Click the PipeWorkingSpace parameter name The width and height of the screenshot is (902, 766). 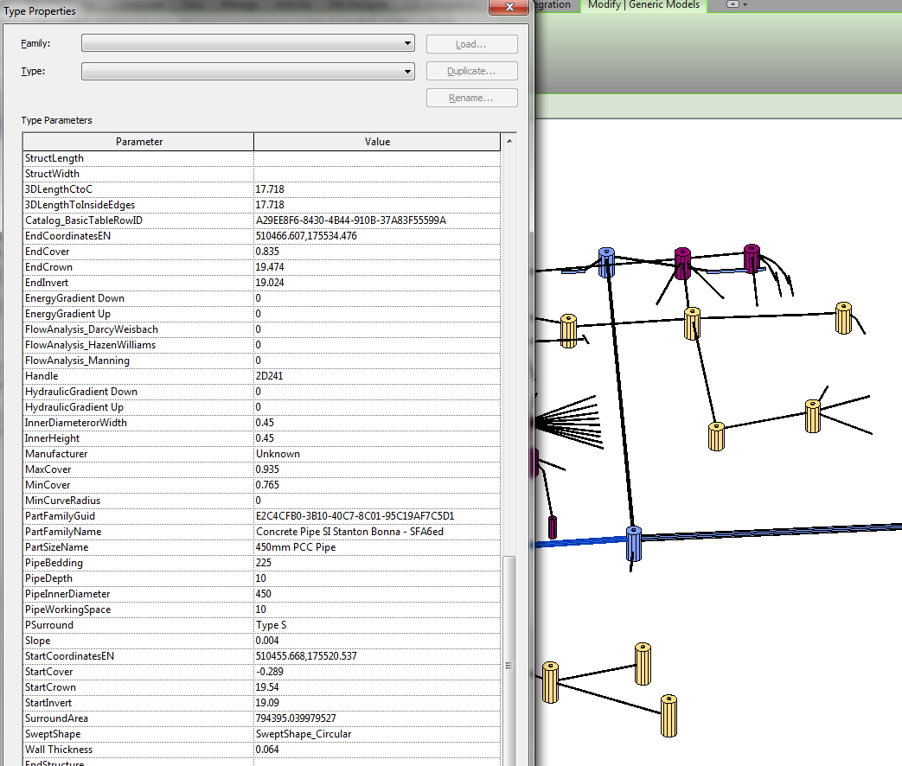point(67,609)
